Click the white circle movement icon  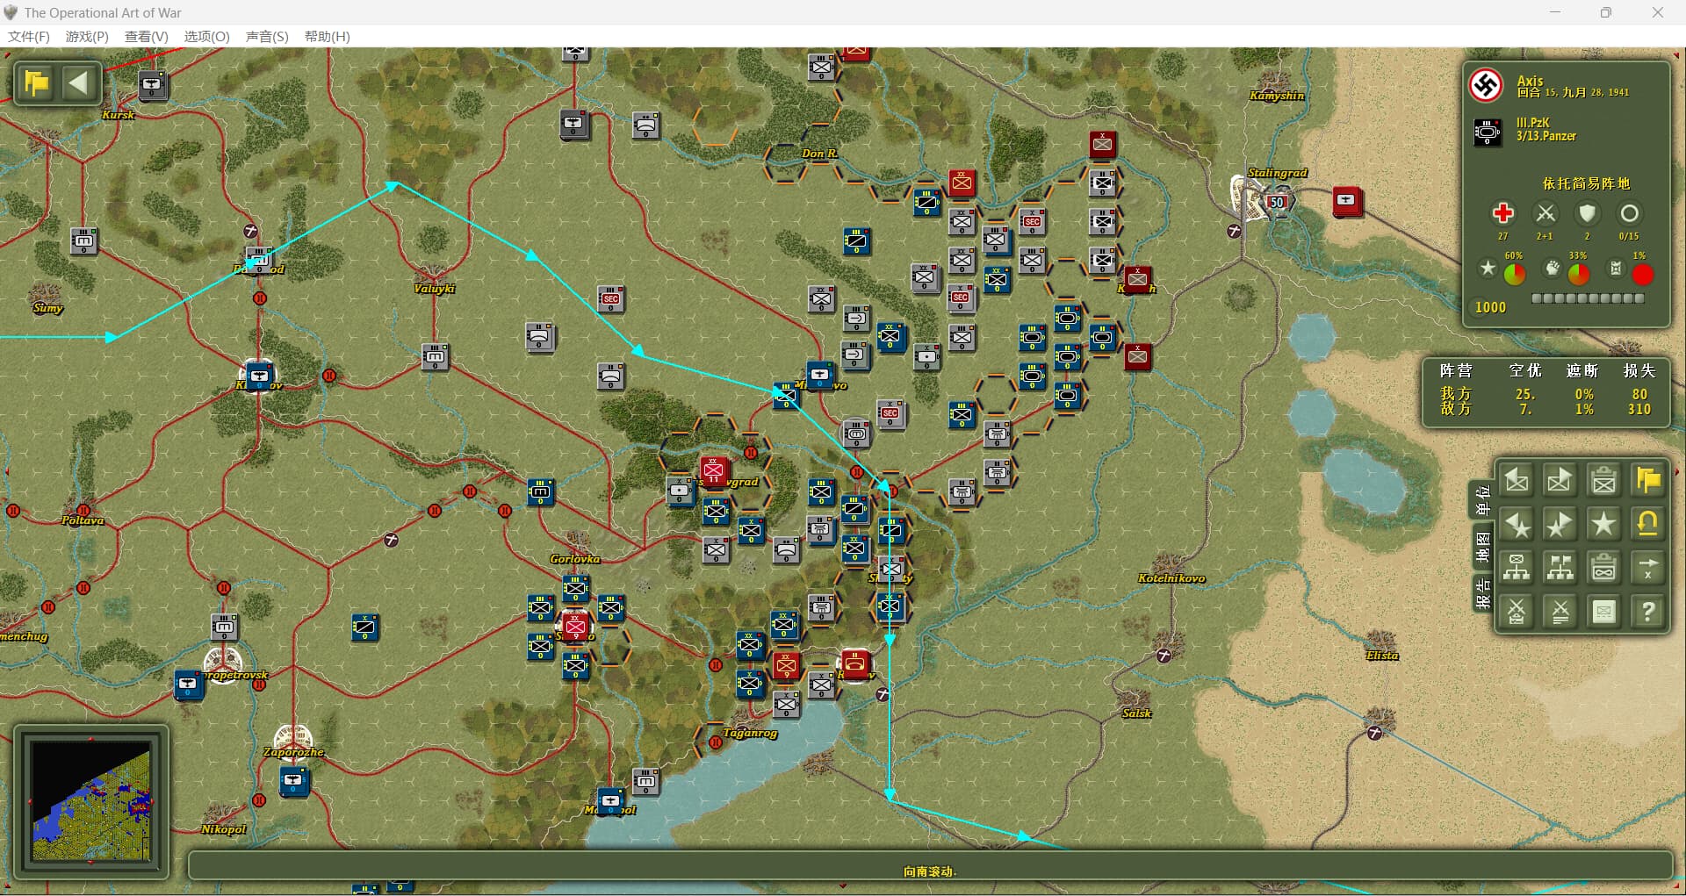pos(1629,213)
